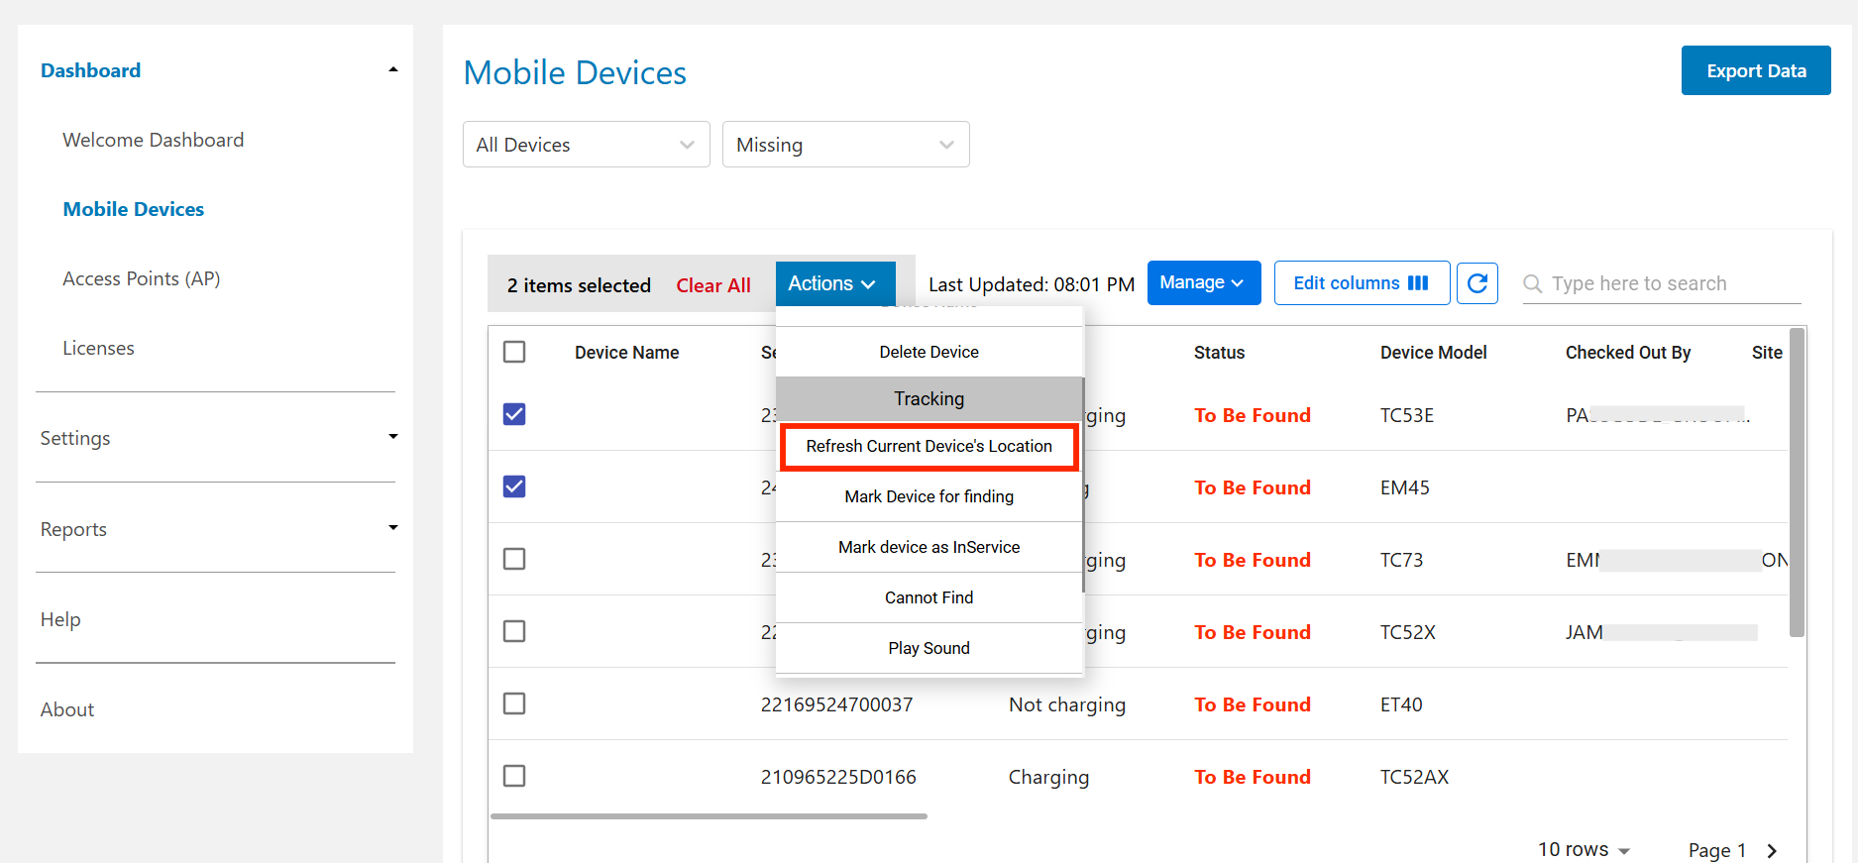Select Refresh Current Device's Location
1858x863 pixels.
tap(929, 447)
